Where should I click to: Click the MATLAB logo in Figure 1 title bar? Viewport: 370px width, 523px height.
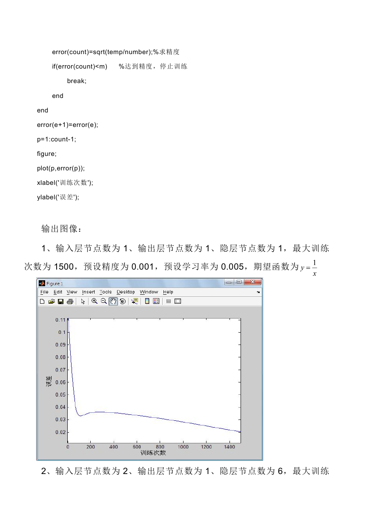point(42,283)
